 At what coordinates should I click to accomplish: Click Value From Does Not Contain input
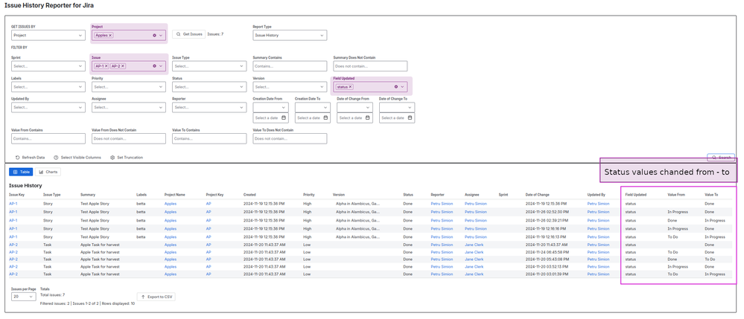click(x=129, y=138)
